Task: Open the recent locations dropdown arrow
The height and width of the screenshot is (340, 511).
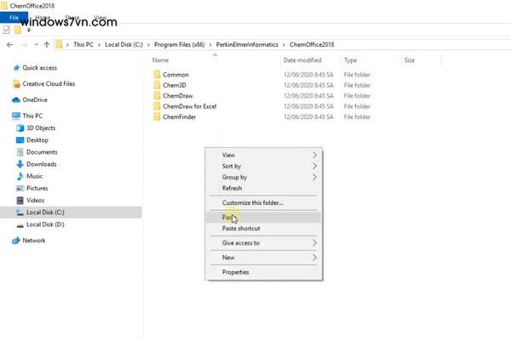Action: pyautogui.click(x=34, y=44)
